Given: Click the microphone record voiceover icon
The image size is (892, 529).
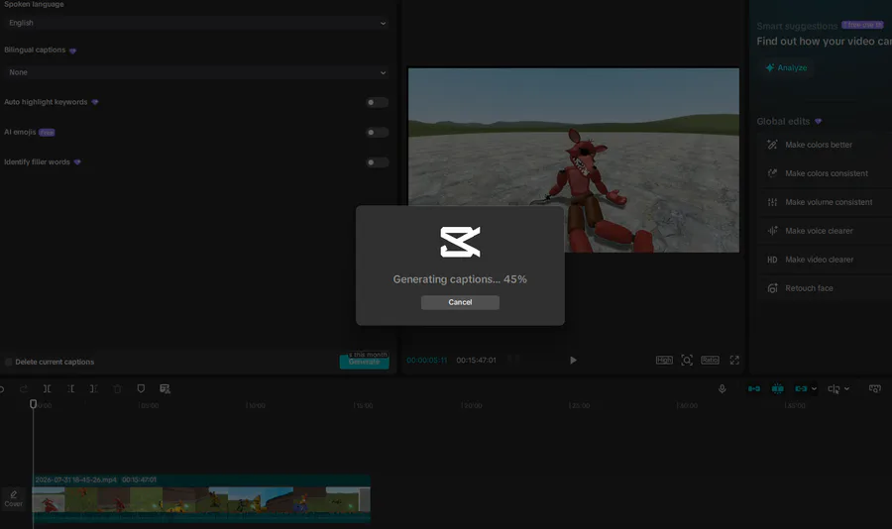Looking at the screenshot, I should (x=722, y=389).
